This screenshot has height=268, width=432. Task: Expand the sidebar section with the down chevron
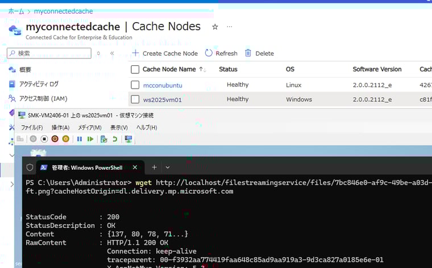(12, 155)
